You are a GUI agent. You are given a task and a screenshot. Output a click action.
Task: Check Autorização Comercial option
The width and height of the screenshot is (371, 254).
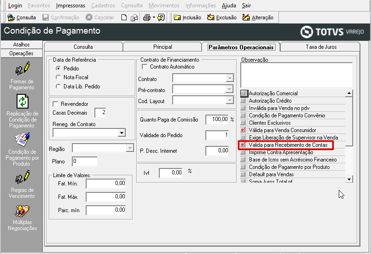tap(243, 93)
